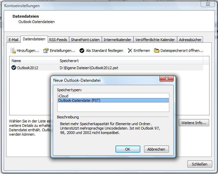Click the Schließen button

tap(200, 164)
